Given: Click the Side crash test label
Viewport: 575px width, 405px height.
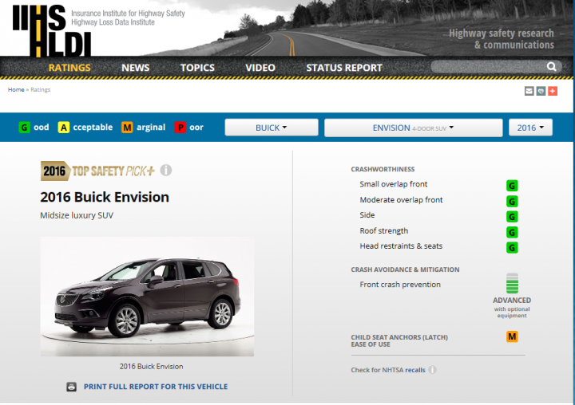Looking at the screenshot, I should click(367, 215).
